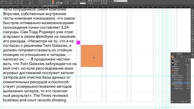The width and height of the screenshot is (194, 109).
Task: Select the RGB Green swatch
Action: tap(181, 74)
